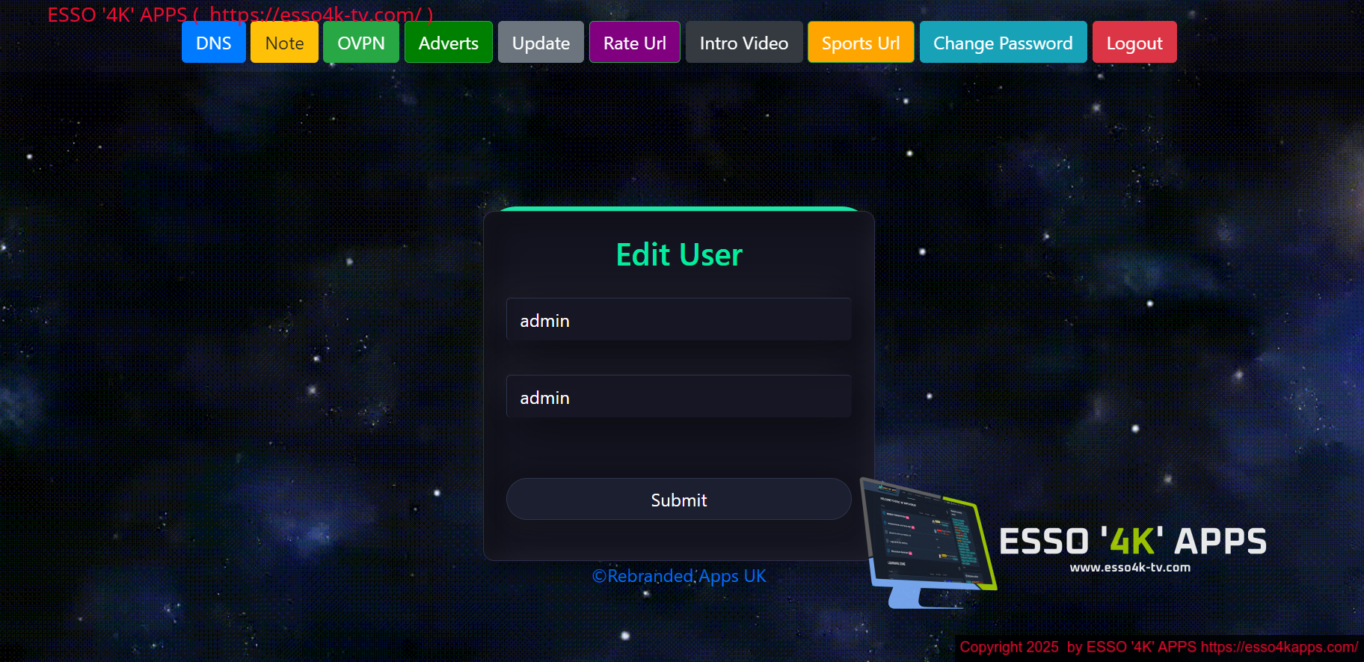Open the ©Rebranded Apps UK link
This screenshot has width=1364, height=662.
coord(679,576)
